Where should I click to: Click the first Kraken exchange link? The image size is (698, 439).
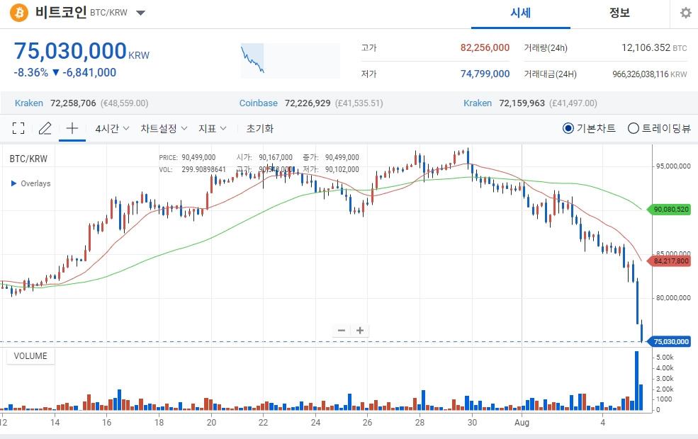point(29,103)
